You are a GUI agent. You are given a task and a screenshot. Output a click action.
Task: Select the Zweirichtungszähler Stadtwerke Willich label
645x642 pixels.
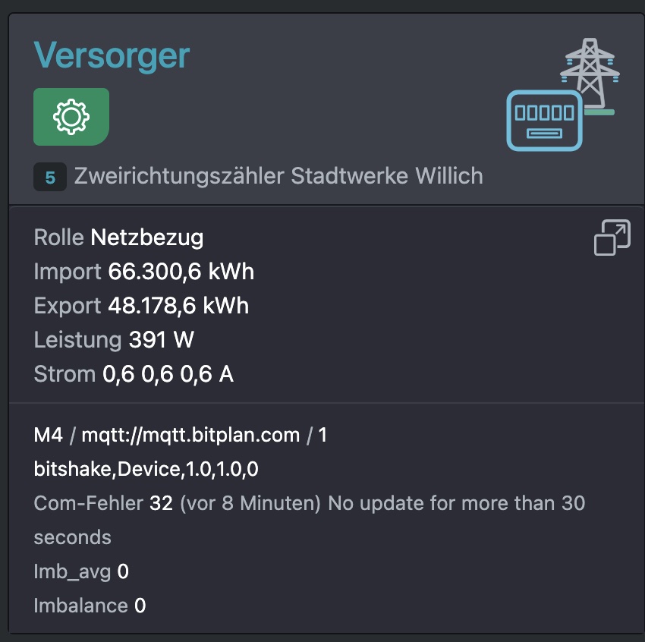pyautogui.click(x=278, y=176)
